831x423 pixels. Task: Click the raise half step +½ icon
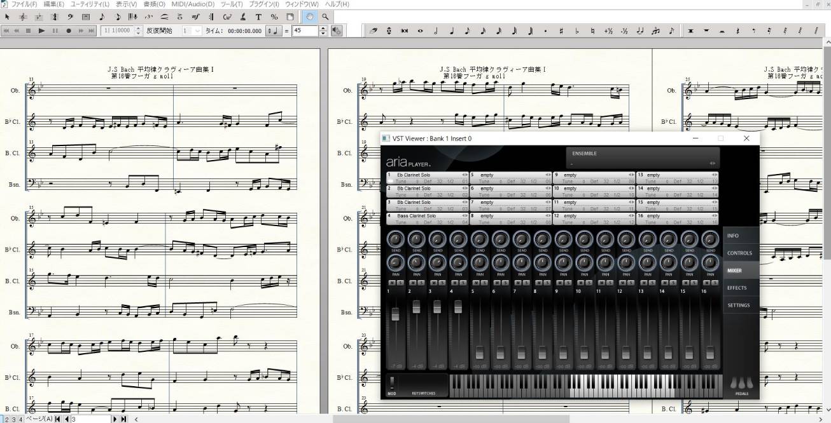[x=608, y=30]
